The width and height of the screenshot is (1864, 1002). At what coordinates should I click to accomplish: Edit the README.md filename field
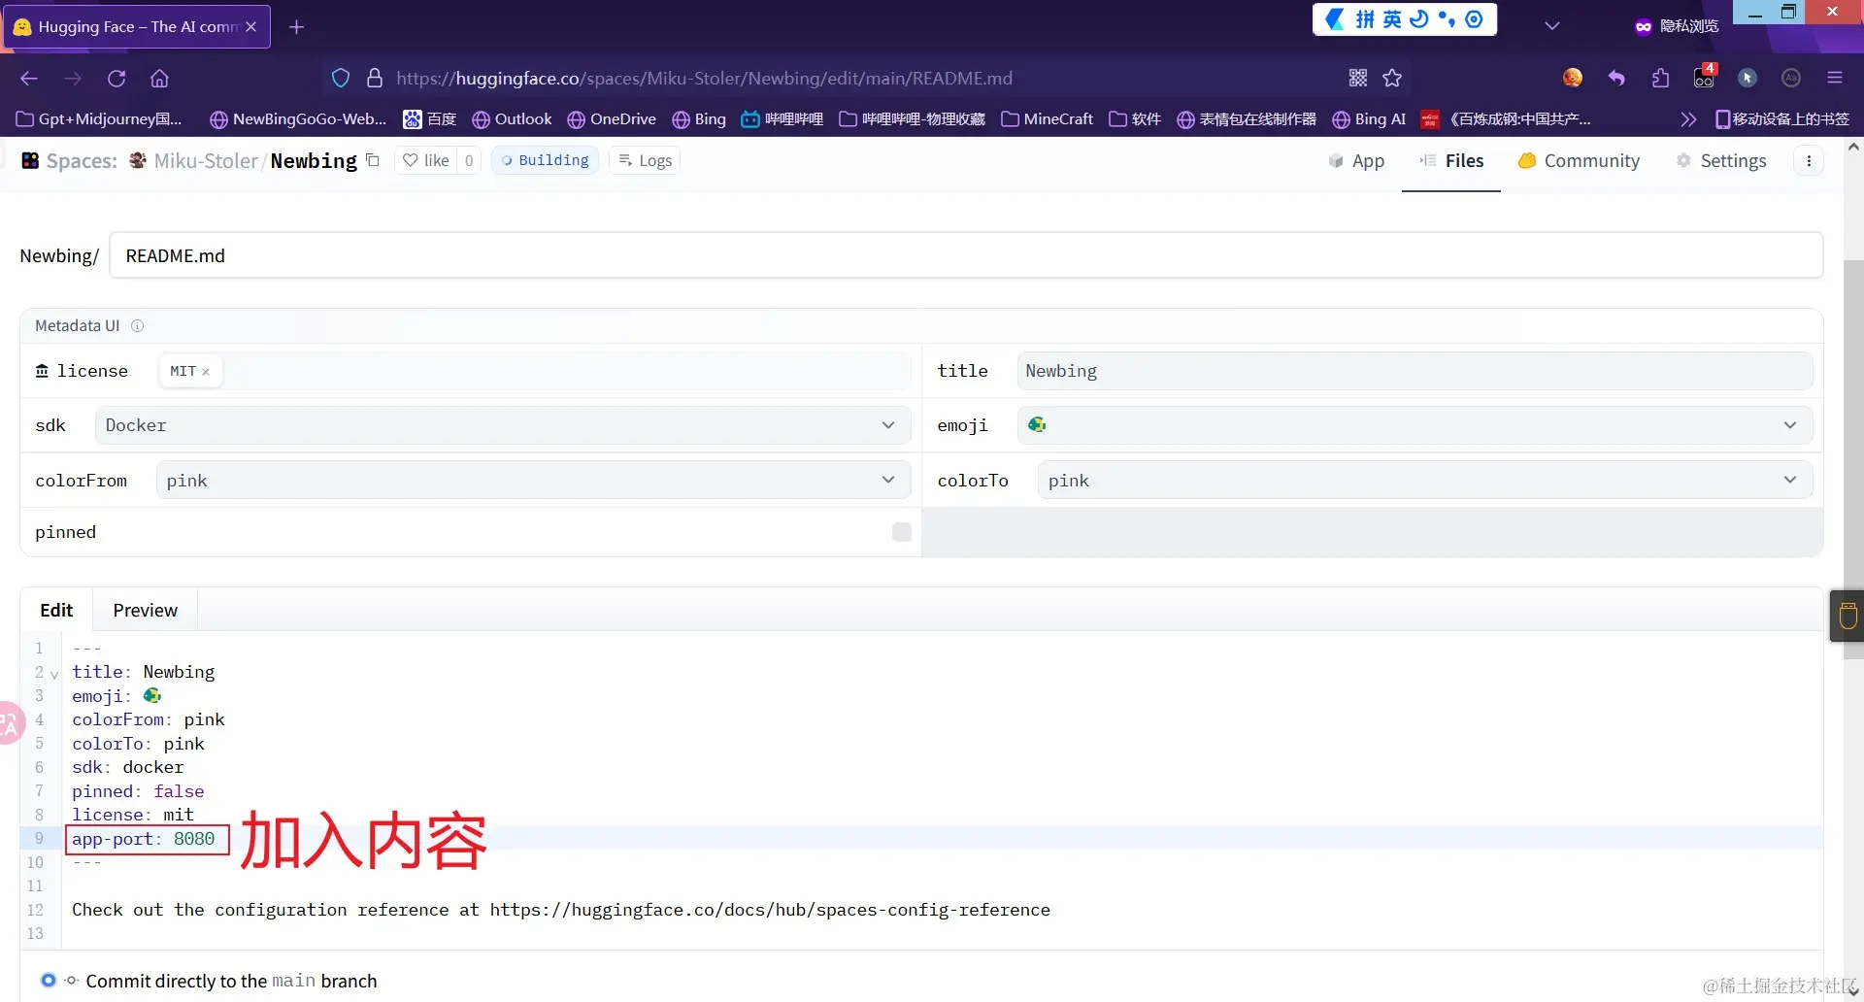click(966, 255)
